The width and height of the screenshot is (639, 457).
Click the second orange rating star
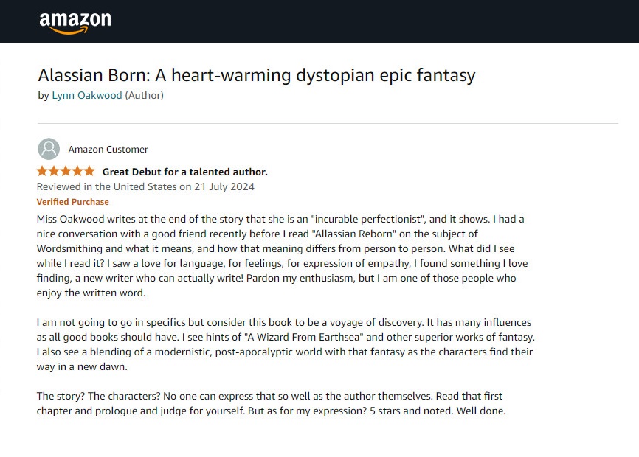[x=55, y=171]
